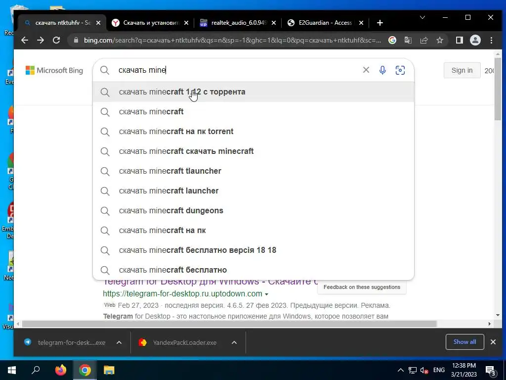506x380 pixels.
Task: Open the translate page icon
Action: coord(408,40)
